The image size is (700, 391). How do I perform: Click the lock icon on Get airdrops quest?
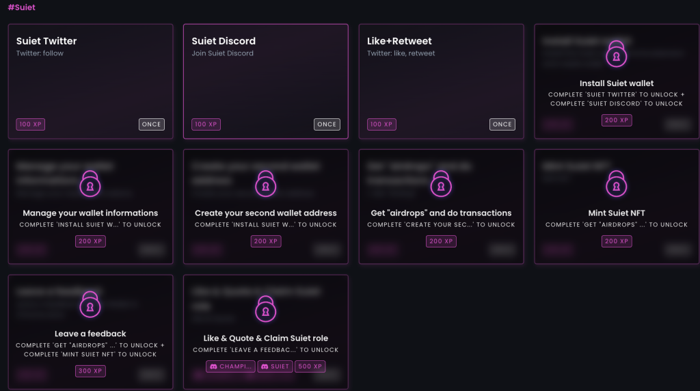pos(441,183)
